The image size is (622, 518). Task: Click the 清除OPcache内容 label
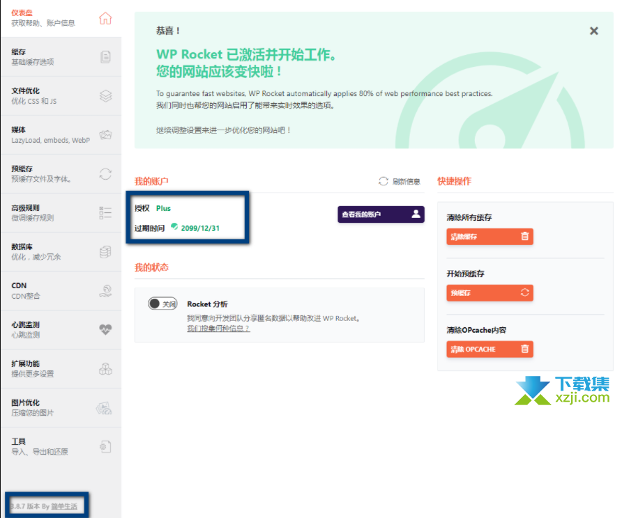click(x=476, y=330)
